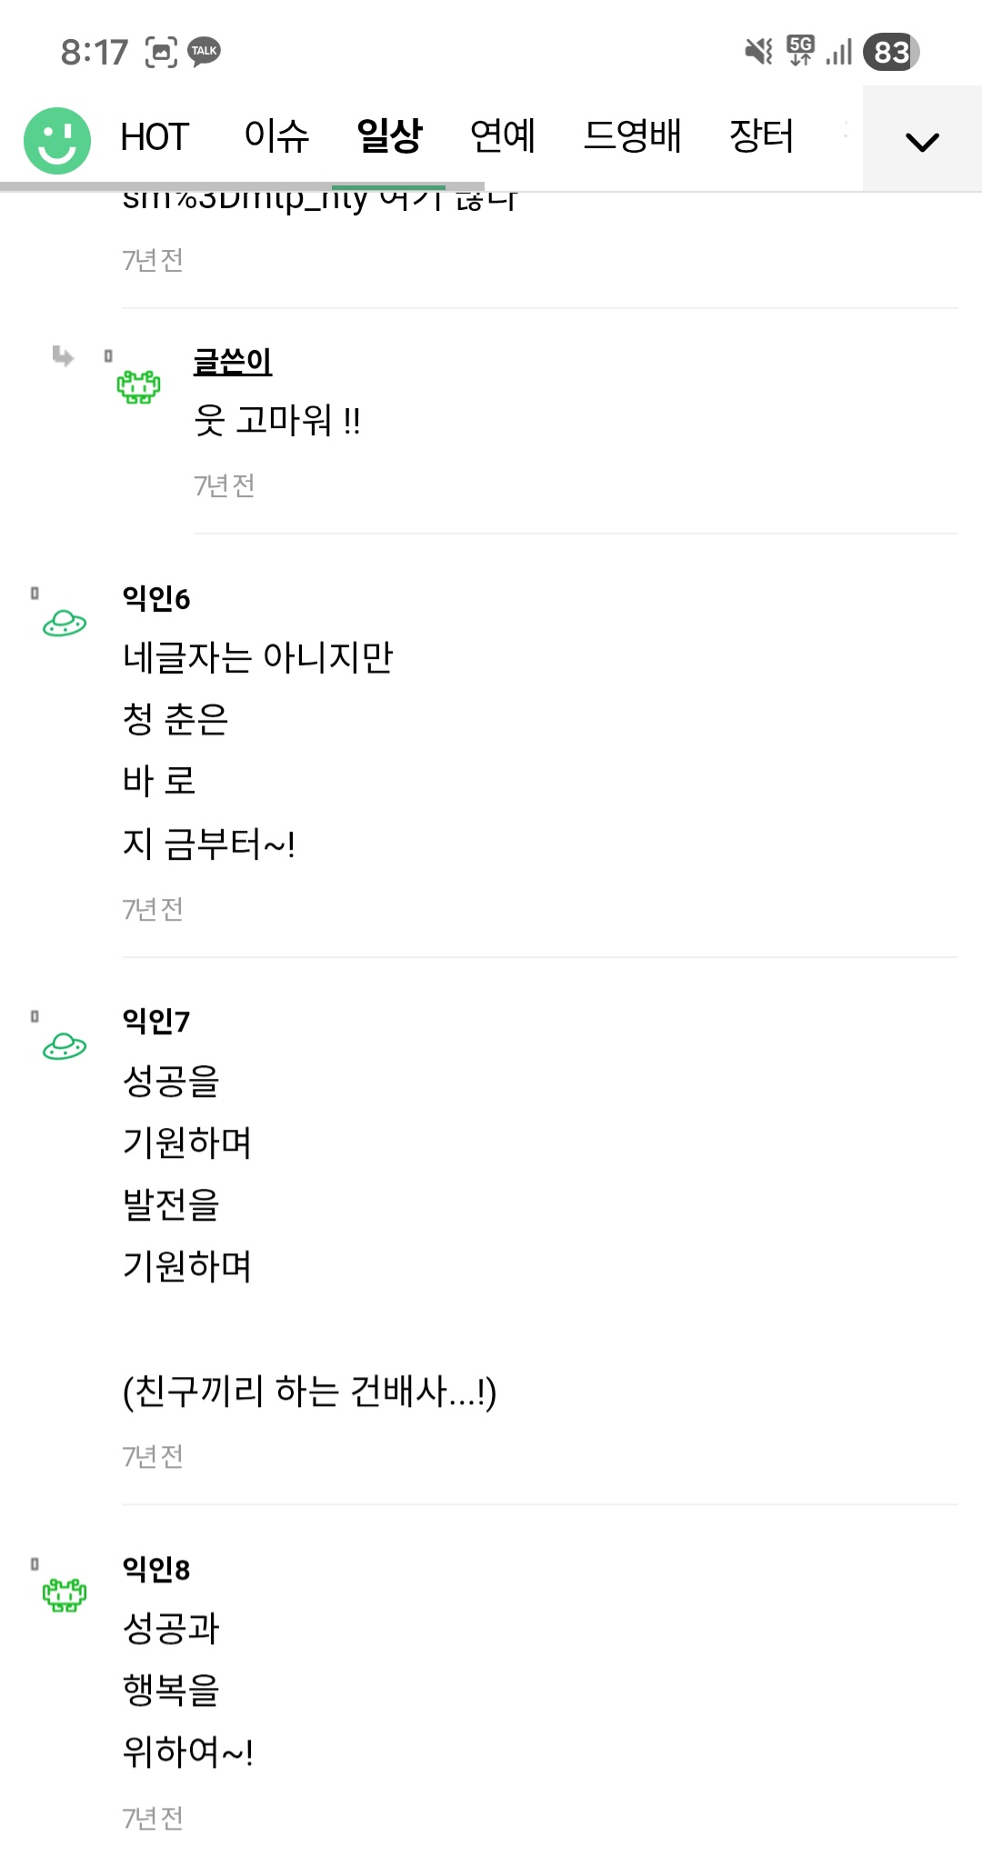The width and height of the screenshot is (982, 1856).
Task: Switch to the 장터 tab
Action: pos(762,137)
